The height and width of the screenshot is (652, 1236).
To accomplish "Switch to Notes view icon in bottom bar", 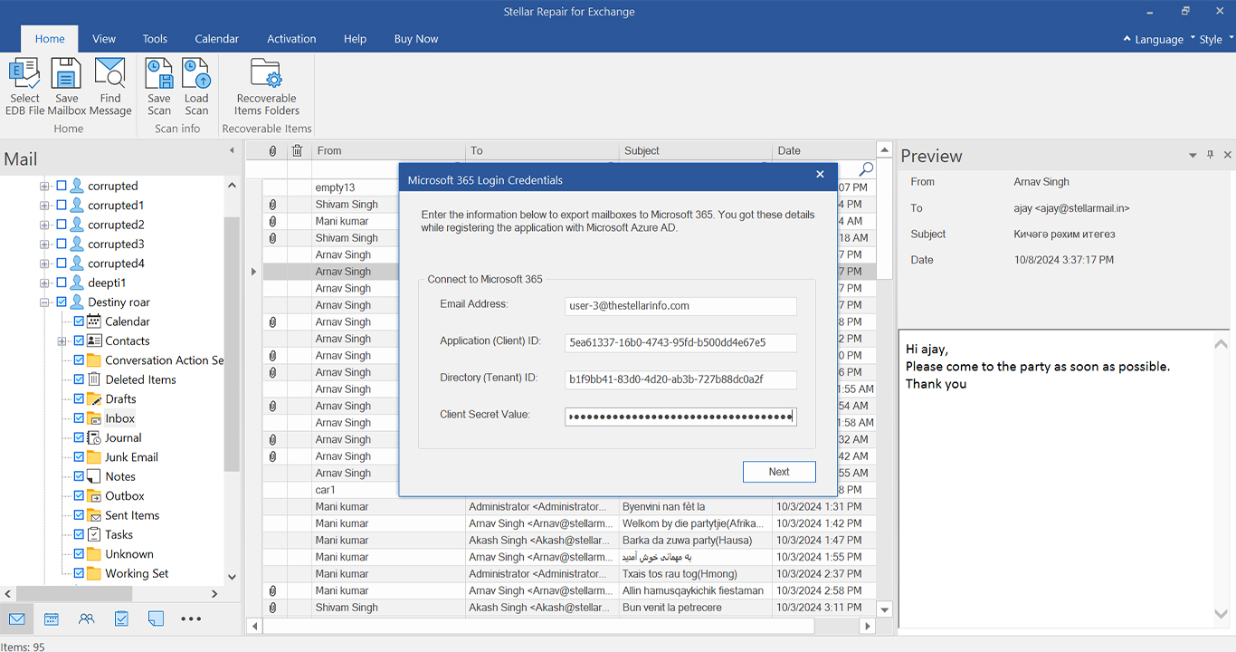I will tap(156, 619).
